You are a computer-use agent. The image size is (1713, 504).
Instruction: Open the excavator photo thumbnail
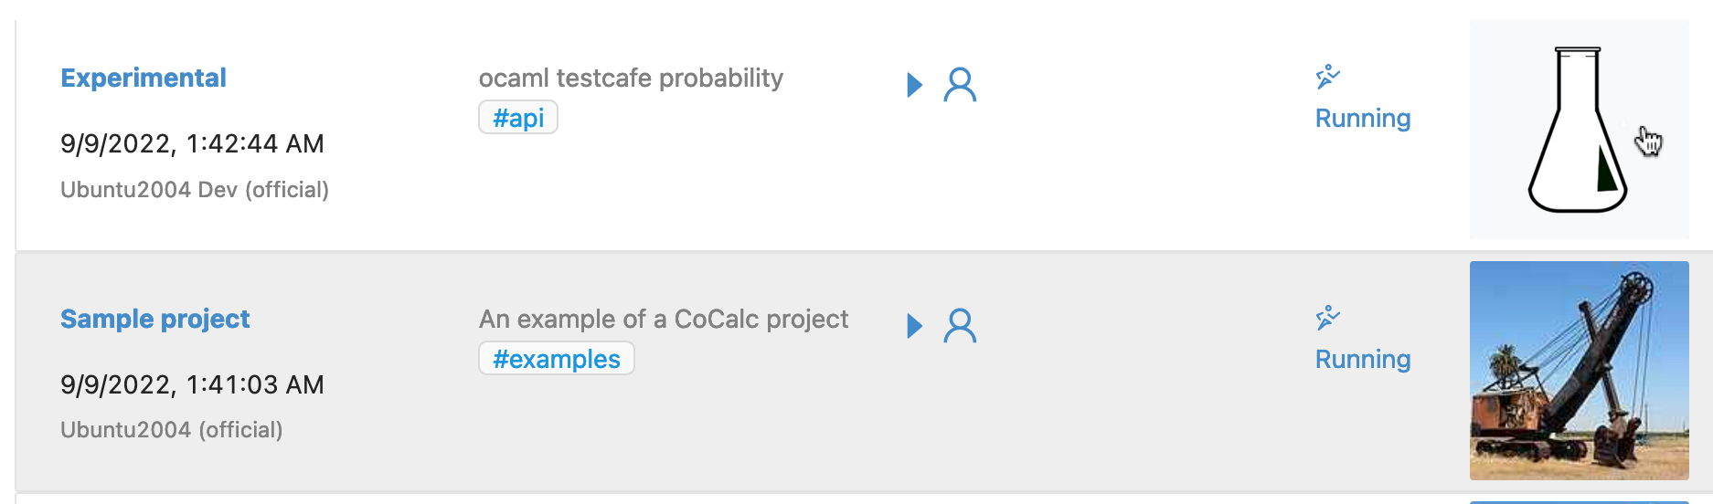[x=1579, y=371]
